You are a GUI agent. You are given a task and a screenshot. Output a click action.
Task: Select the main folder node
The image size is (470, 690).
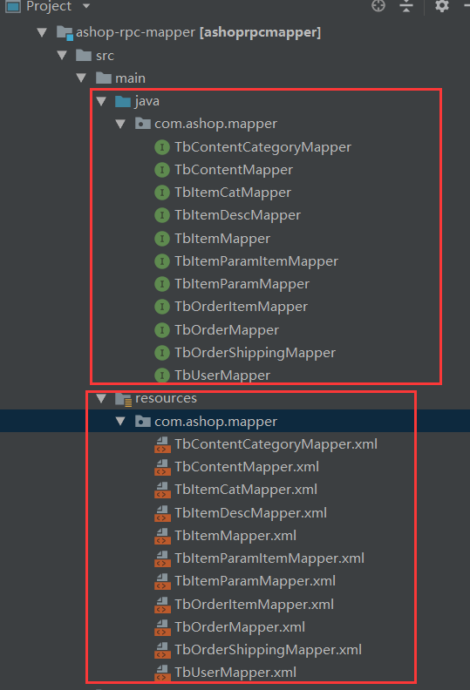click(x=130, y=78)
